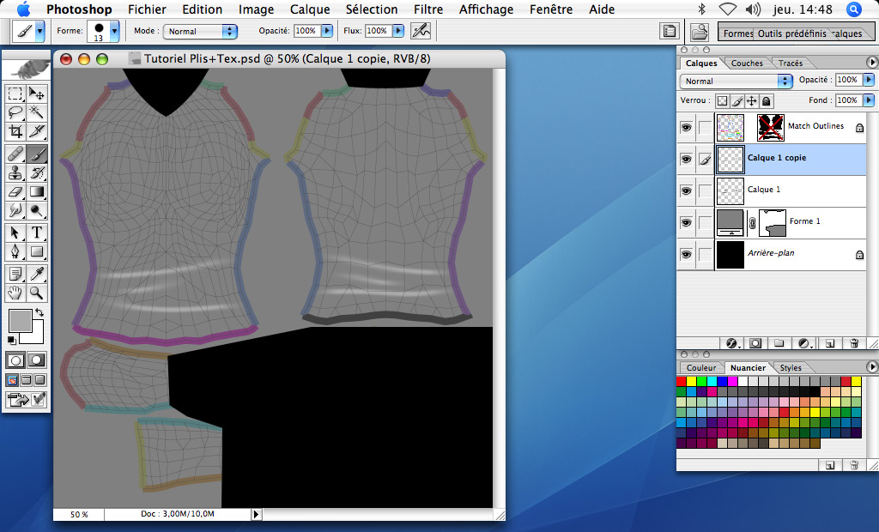Select the Notes tool

point(15,274)
